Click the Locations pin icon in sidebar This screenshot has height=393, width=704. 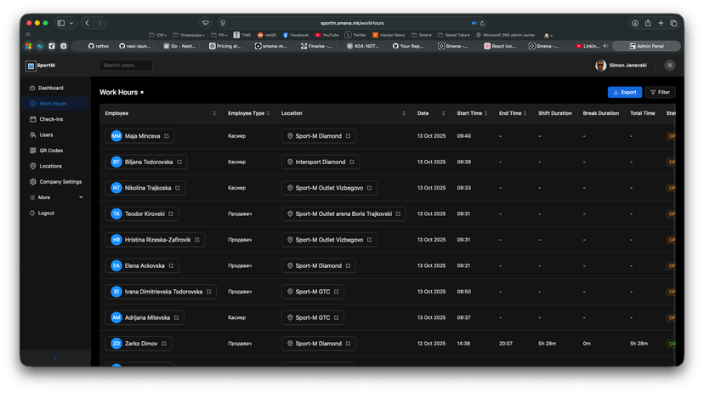point(33,166)
